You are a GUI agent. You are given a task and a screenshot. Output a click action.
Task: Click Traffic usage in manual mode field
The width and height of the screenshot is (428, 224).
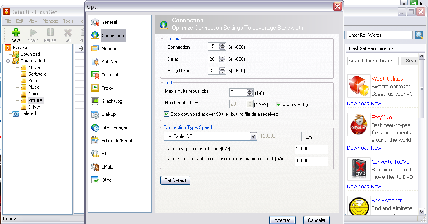311,149
